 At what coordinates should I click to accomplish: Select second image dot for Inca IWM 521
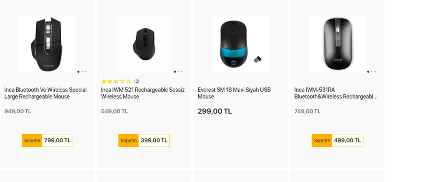[179, 71]
